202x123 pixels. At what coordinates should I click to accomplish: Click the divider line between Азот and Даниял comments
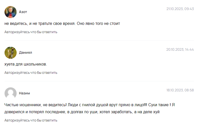pyautogui.click(x=99, y=41)
